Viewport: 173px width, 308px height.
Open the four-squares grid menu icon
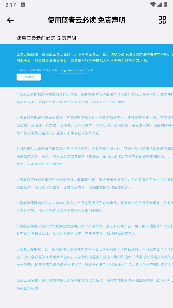[162, 20]
